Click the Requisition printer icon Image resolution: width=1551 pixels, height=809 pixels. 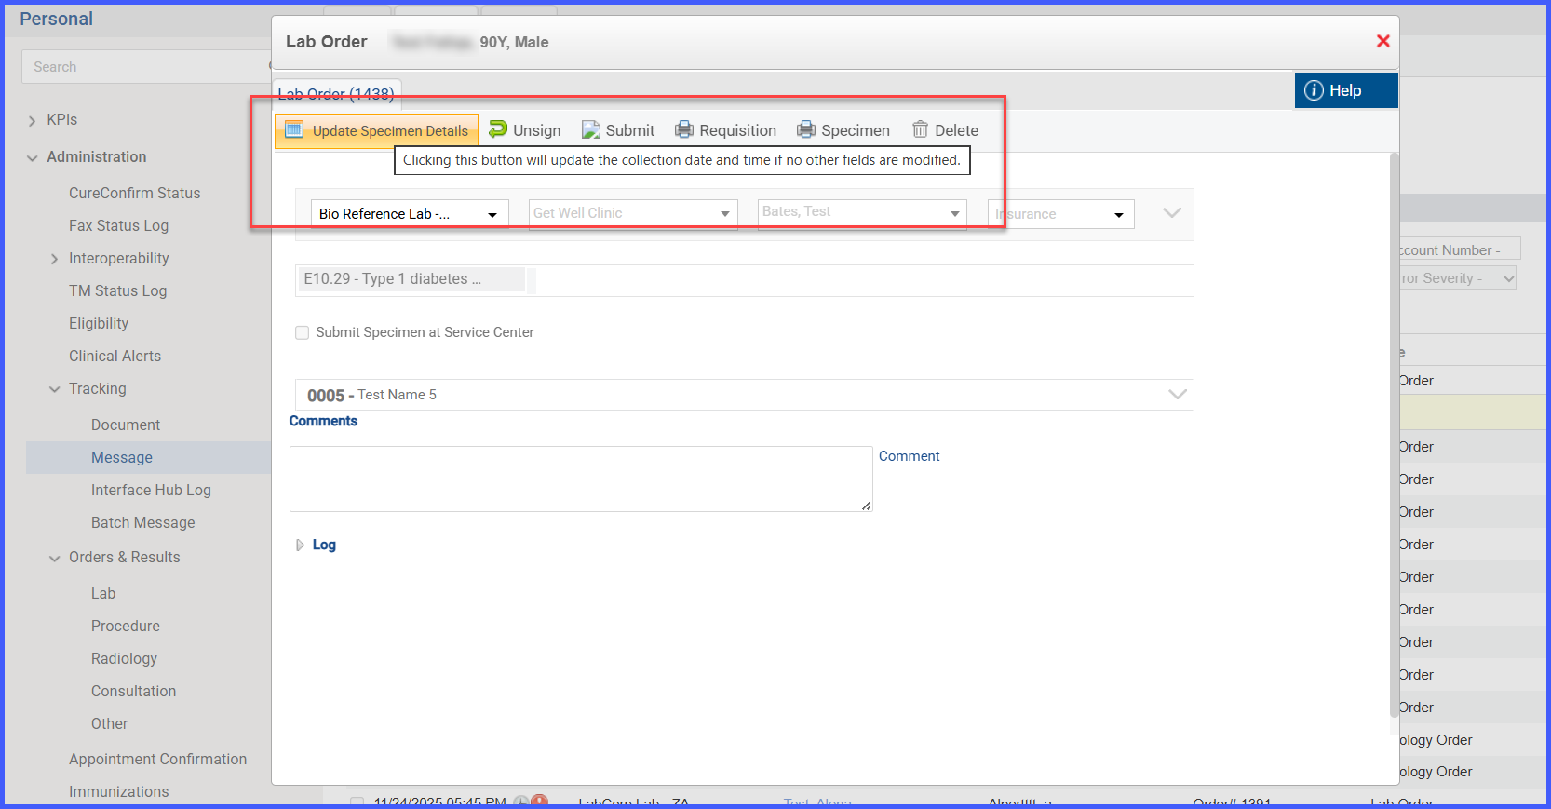pos(684,130)
